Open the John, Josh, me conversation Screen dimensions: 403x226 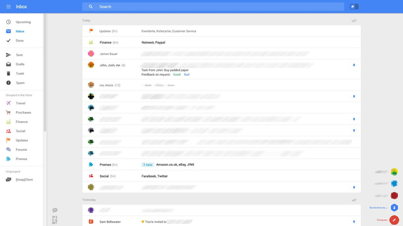[222, 69]
